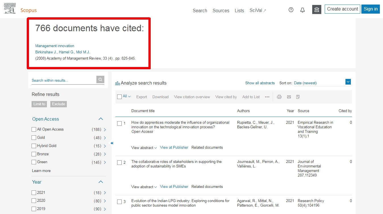
Task: Click the Limit to button
Action: click(39, 104)
